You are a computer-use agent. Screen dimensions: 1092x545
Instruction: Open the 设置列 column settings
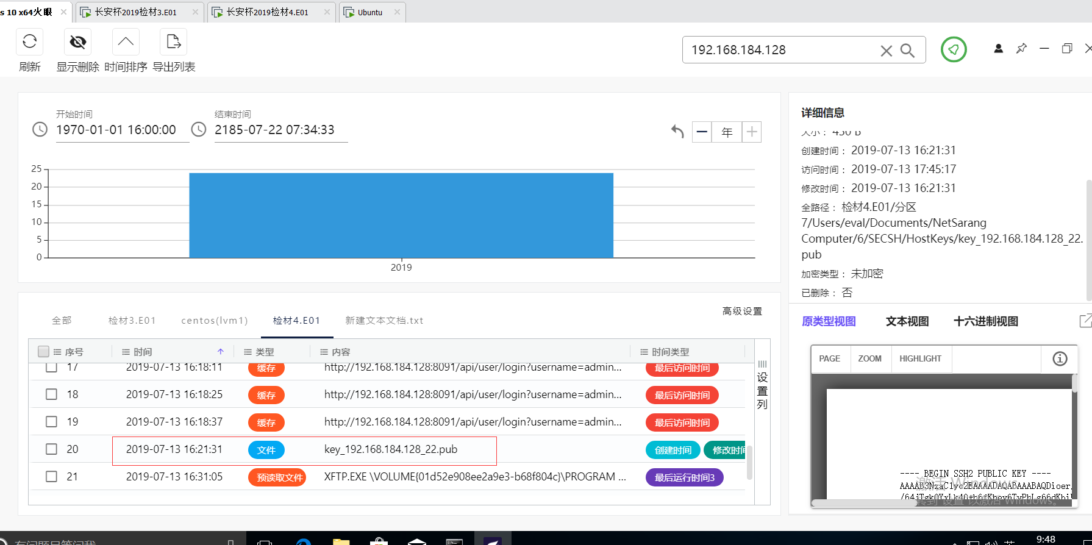[762, 386]
